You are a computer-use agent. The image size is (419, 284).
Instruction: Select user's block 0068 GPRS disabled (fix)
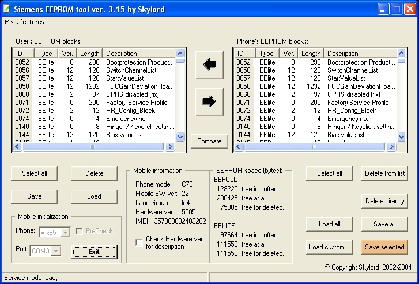[x=94, y=94]
